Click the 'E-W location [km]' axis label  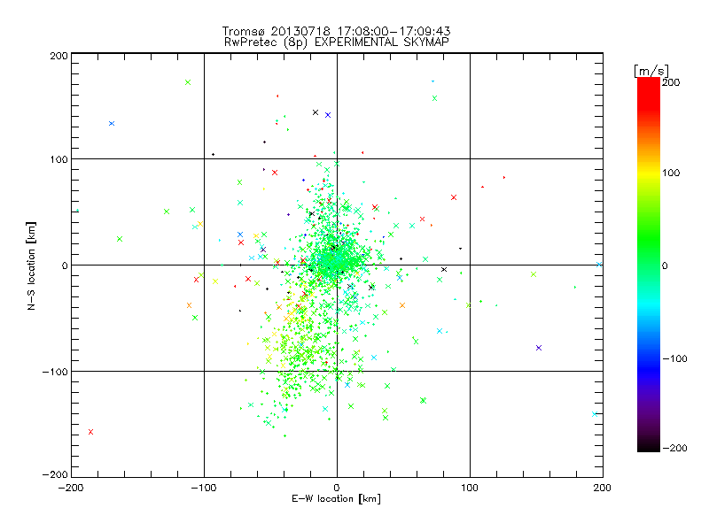[336, 499]
